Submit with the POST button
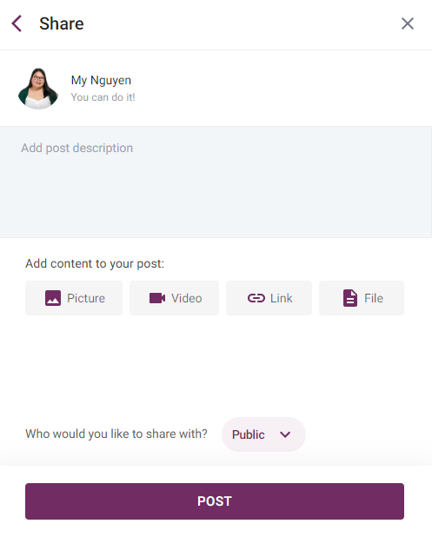The width and height of the screenshot is (432, 537). pyautogui.click(x=215, y=501)
